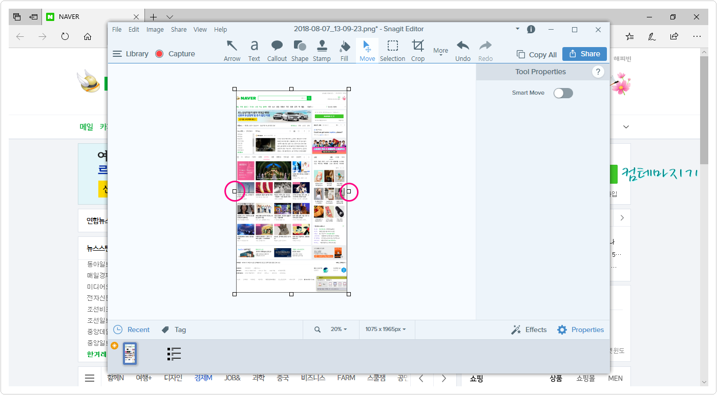Expand the Naver menu chevron in browser
The image size is (717, 395).
point(626,127)
